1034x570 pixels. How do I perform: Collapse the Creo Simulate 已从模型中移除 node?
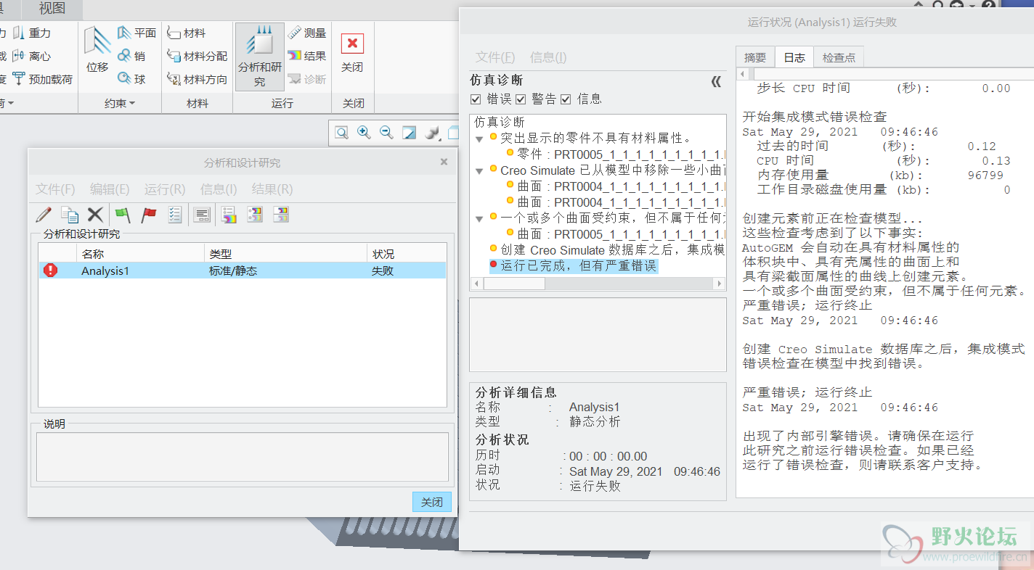pos(479,171)
